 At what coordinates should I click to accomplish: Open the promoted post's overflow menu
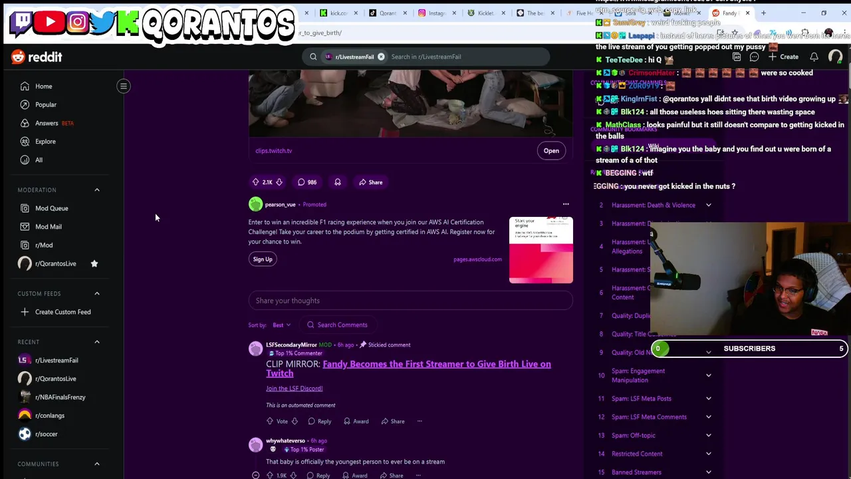pyautogui.click(x=566, y=204)
